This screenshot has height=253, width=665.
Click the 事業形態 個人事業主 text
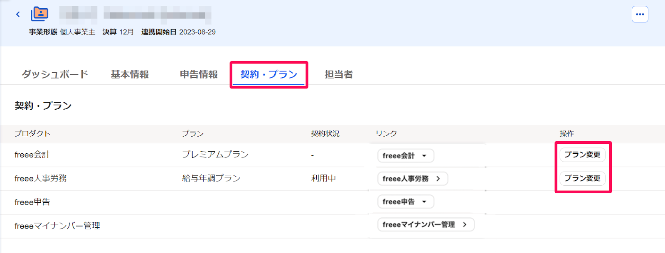click(62, 32)
